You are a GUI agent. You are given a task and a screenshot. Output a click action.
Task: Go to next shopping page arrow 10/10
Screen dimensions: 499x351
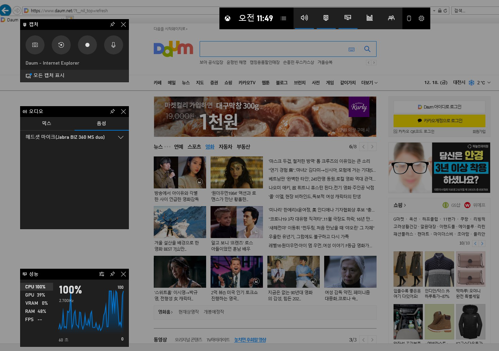click(x=482, y=243)
